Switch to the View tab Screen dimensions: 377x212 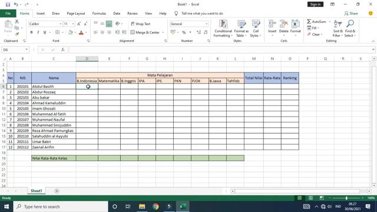point(148,14)
